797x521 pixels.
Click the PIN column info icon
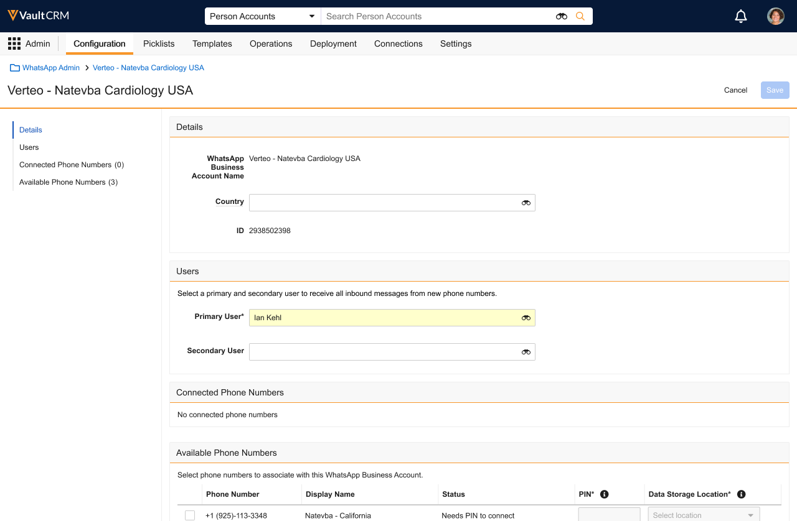coord(604,494)
